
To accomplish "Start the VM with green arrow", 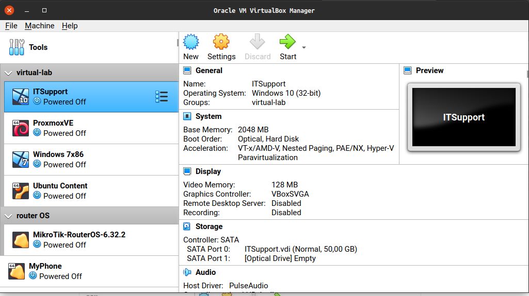I will 287,42.
